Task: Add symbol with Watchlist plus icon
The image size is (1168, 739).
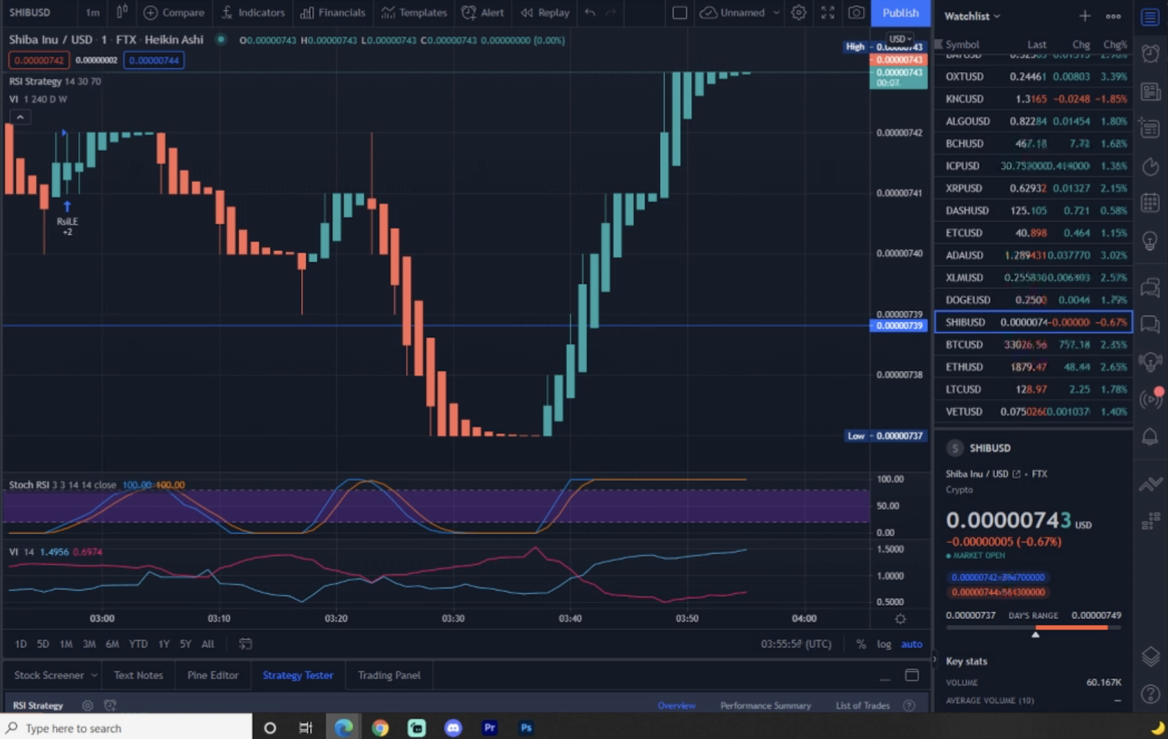Action: click(1084, 16)
